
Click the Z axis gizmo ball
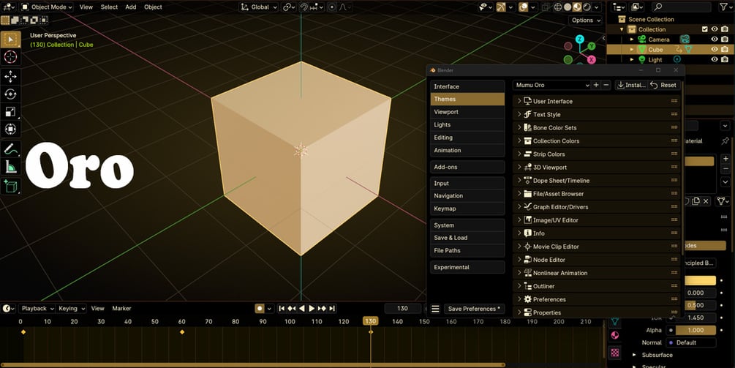[580, 39]
